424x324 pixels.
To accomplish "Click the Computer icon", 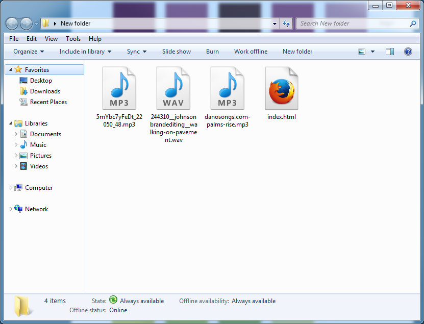I will pos(18,187).
